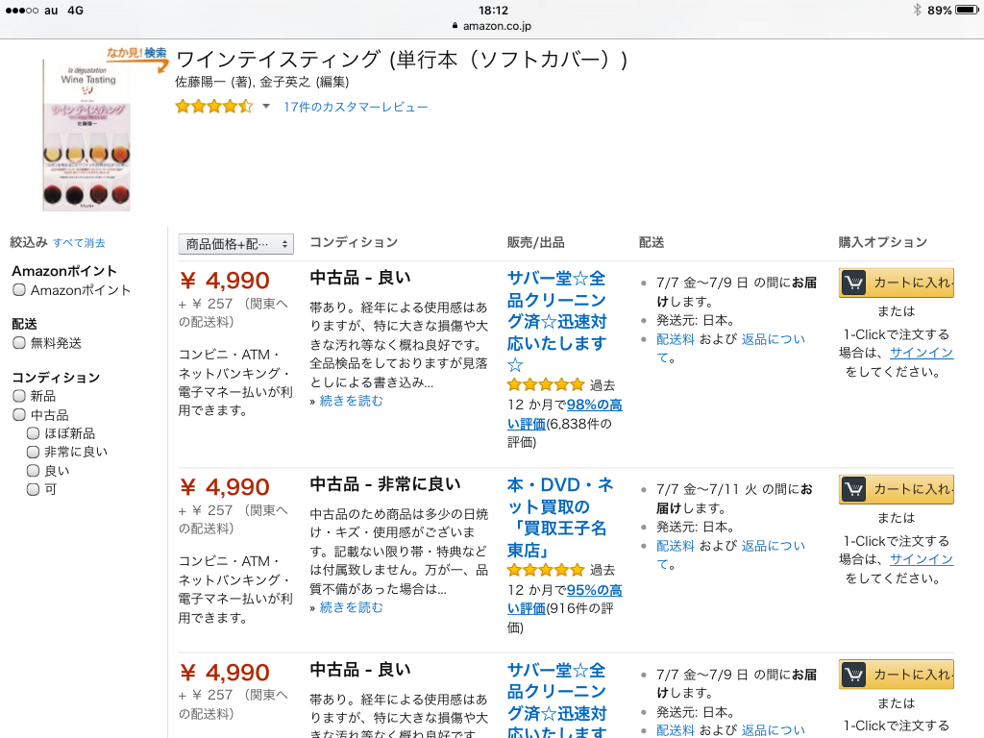Image resolution: width=984 pixels, height=738 pixels.
Task: Click second seller's five-star rating icons
Action: (545, 570)
